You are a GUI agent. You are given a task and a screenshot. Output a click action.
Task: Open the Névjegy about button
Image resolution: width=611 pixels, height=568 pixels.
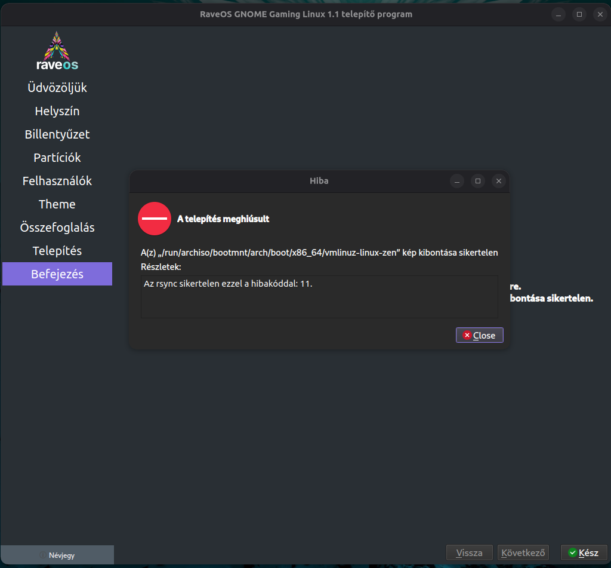[x=57, y=555]
